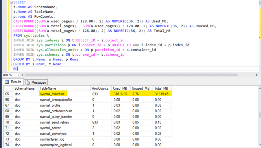Image resolution: width=261 pixels, height=148 pixels.
Task: Click the Unused_MB column header
Action: 141,88
